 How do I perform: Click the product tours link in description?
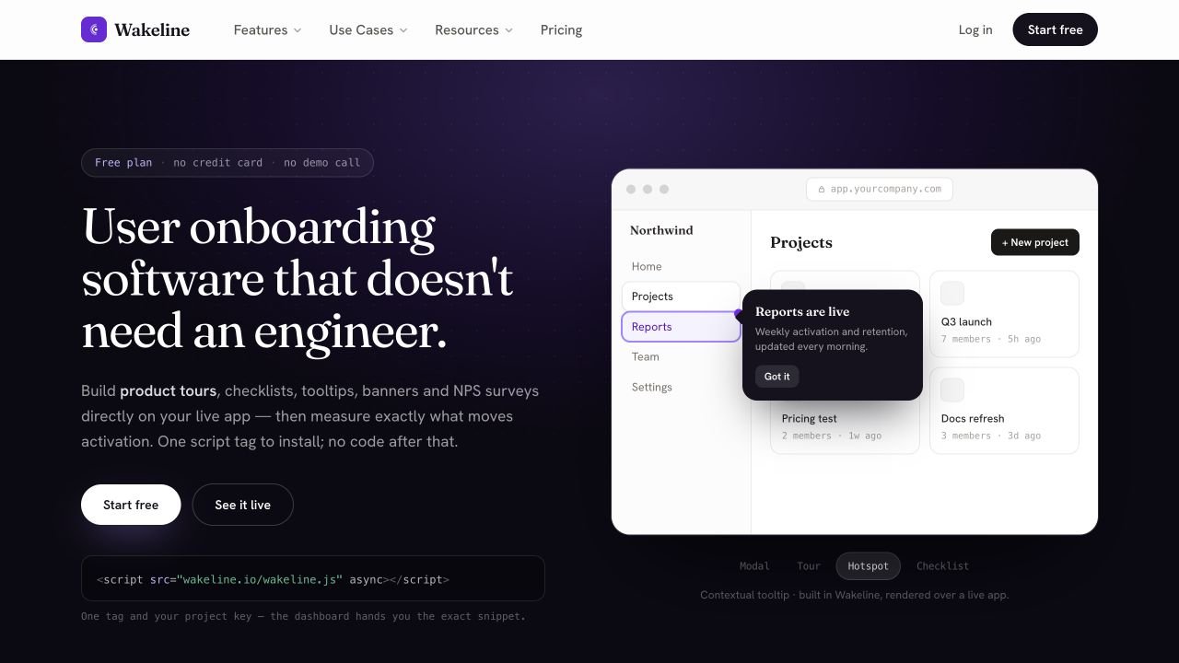pos(168,390)
